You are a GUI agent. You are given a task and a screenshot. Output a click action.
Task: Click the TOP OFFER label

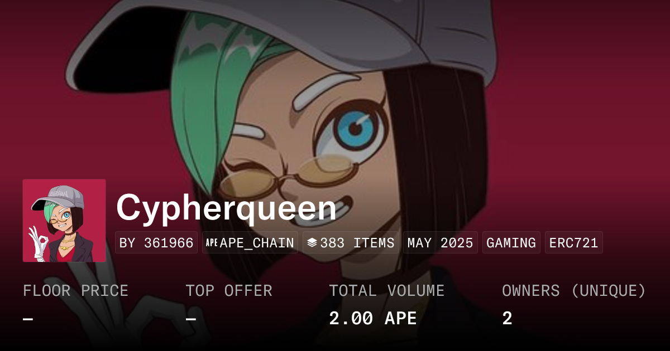[x=229, y=291]
